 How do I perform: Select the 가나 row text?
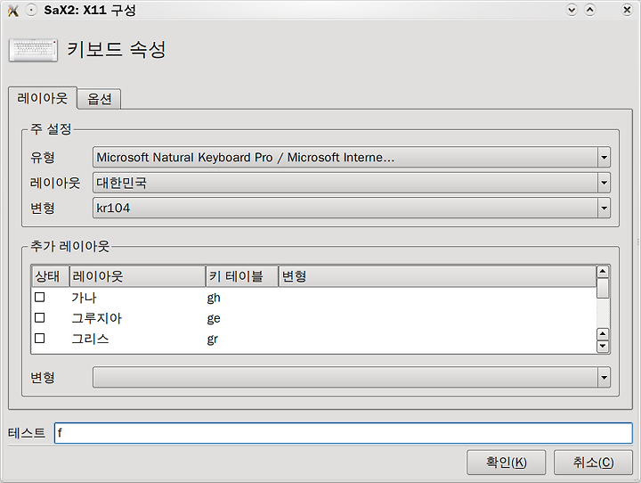click(84, 298)
